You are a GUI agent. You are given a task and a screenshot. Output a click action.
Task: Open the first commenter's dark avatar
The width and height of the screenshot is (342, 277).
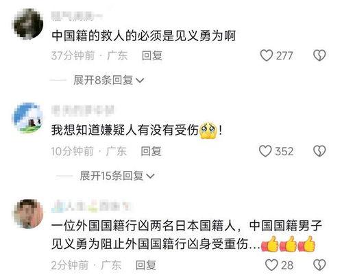(x=28, y=23)
